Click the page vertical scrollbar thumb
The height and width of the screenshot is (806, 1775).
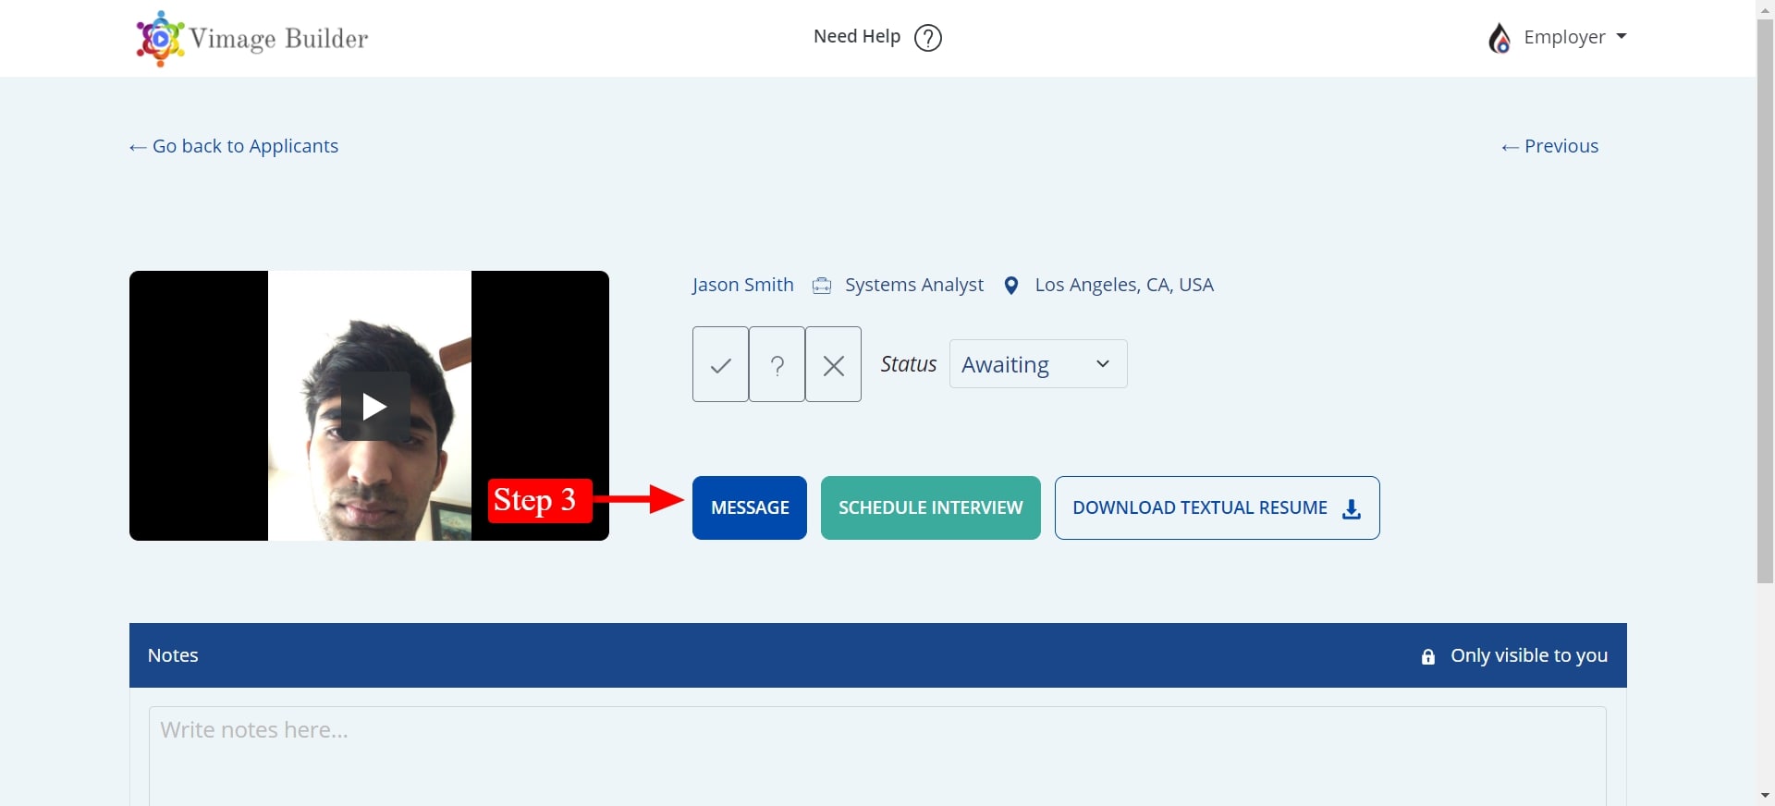click(1766, 300)
